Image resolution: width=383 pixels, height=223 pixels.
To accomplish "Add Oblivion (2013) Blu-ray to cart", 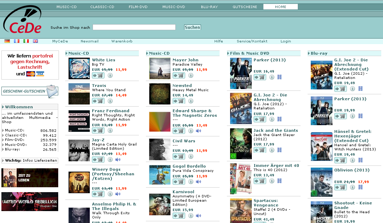I will coord(341,187).
